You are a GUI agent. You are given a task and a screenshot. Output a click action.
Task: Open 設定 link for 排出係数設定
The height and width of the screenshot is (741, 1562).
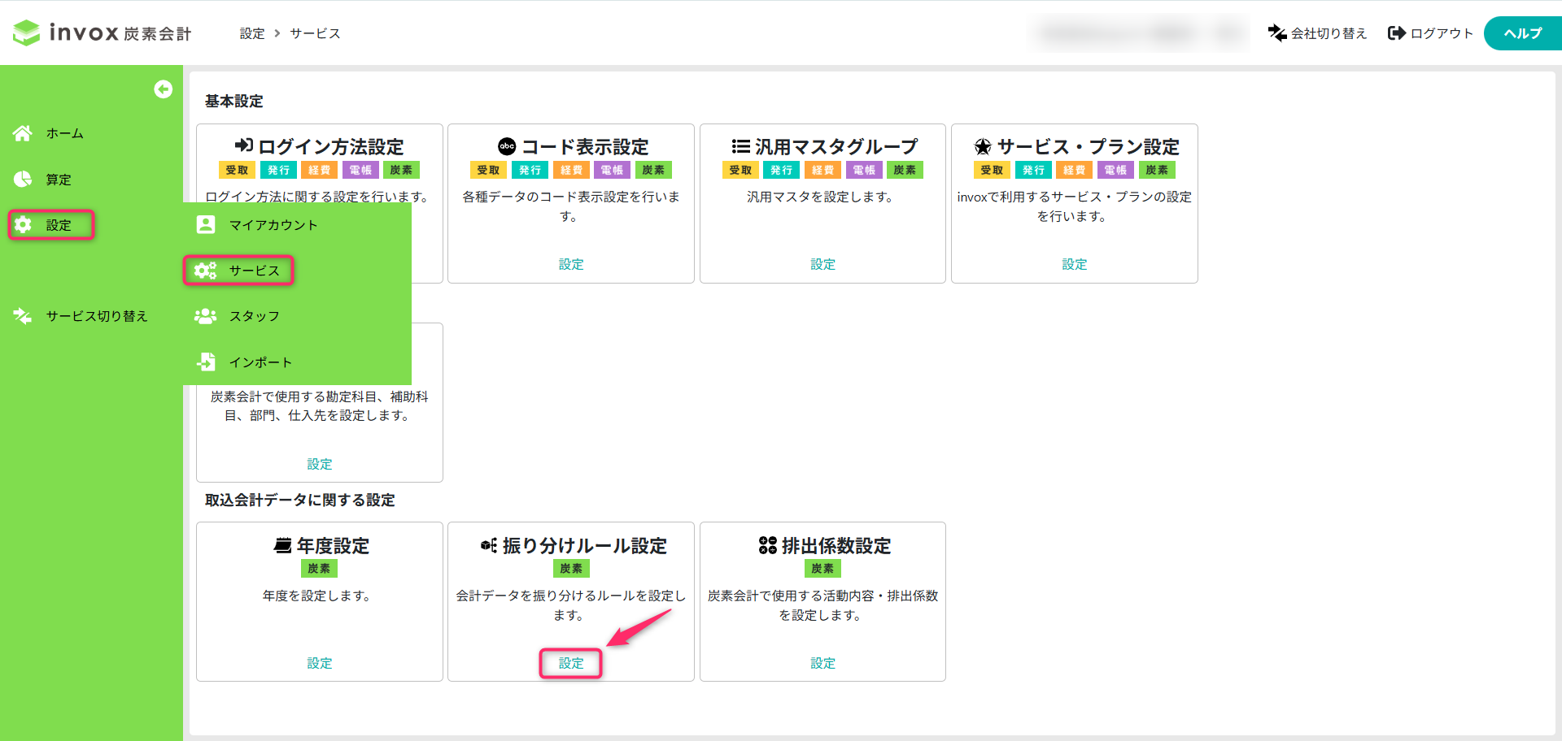coord(822,663)
